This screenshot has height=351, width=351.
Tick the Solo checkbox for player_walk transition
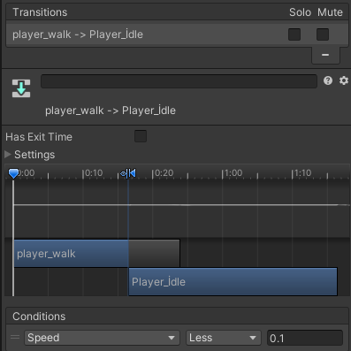click(x=294, y=34)
